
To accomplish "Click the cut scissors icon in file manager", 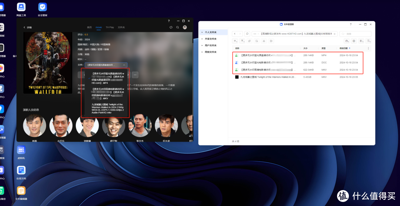I will (264, 41).
